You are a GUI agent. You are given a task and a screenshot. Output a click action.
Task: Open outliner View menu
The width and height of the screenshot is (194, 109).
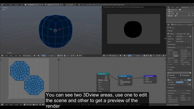172,7
